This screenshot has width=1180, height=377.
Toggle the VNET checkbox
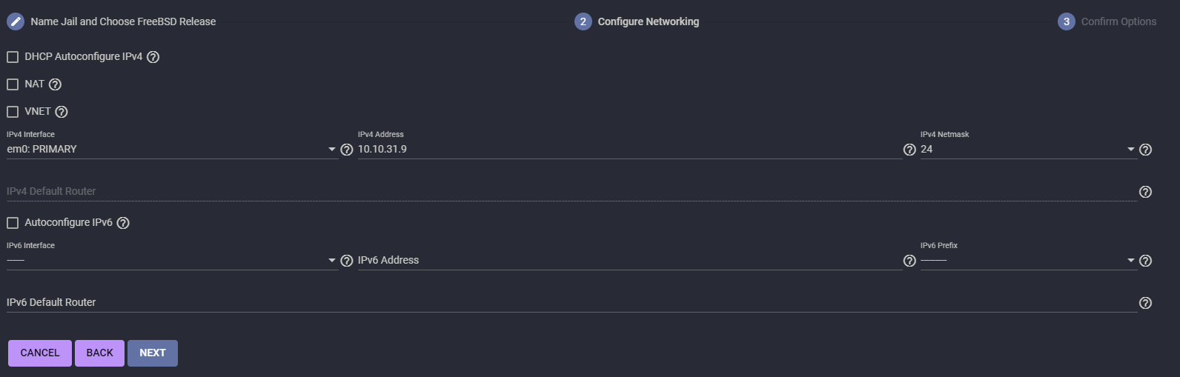[13, 112]
